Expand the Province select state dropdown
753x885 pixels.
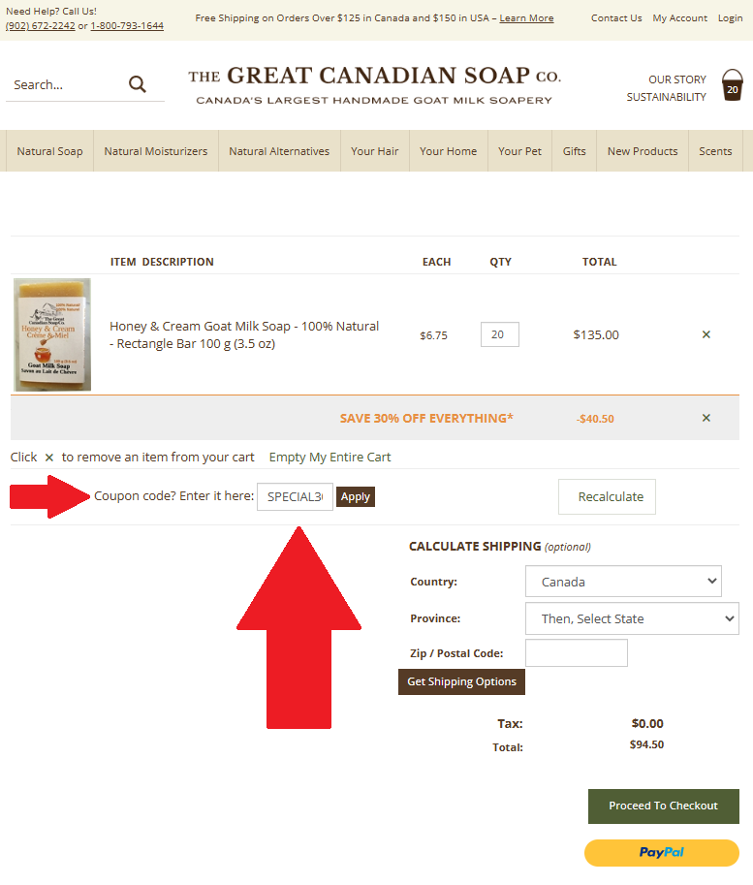point(632,618)
